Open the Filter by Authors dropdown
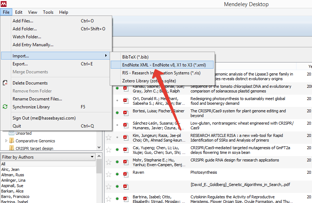The height and width of the screenshot is (203, 312). [48, 157]
